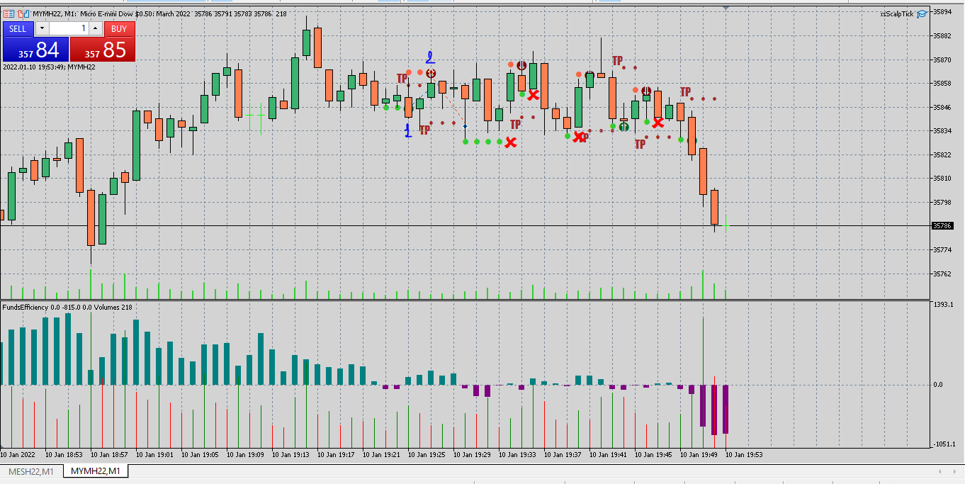Viewport: 965px width, 484px height.
Task: Click the xsScalpTick expert advisor hat icon
Action: click(922, 13)
